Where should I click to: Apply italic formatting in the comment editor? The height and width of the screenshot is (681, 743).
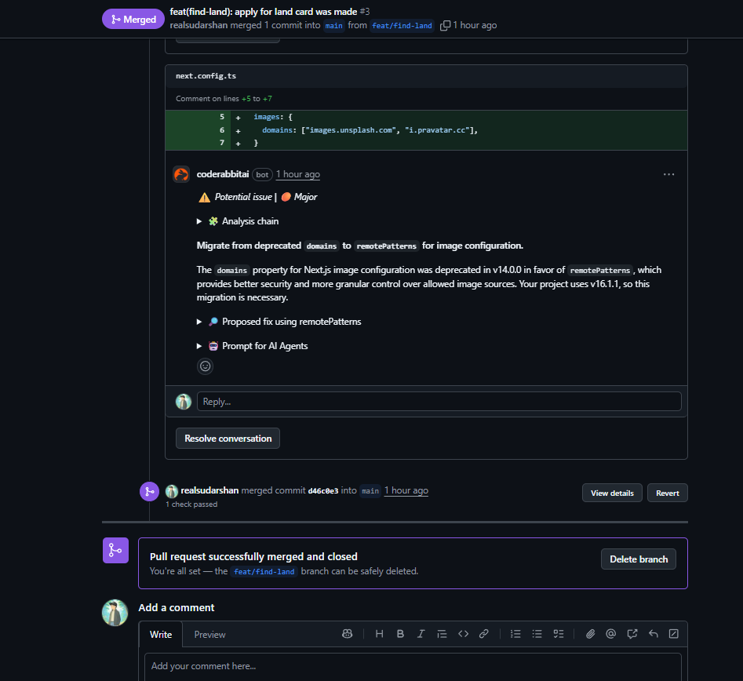pos(421,633)
